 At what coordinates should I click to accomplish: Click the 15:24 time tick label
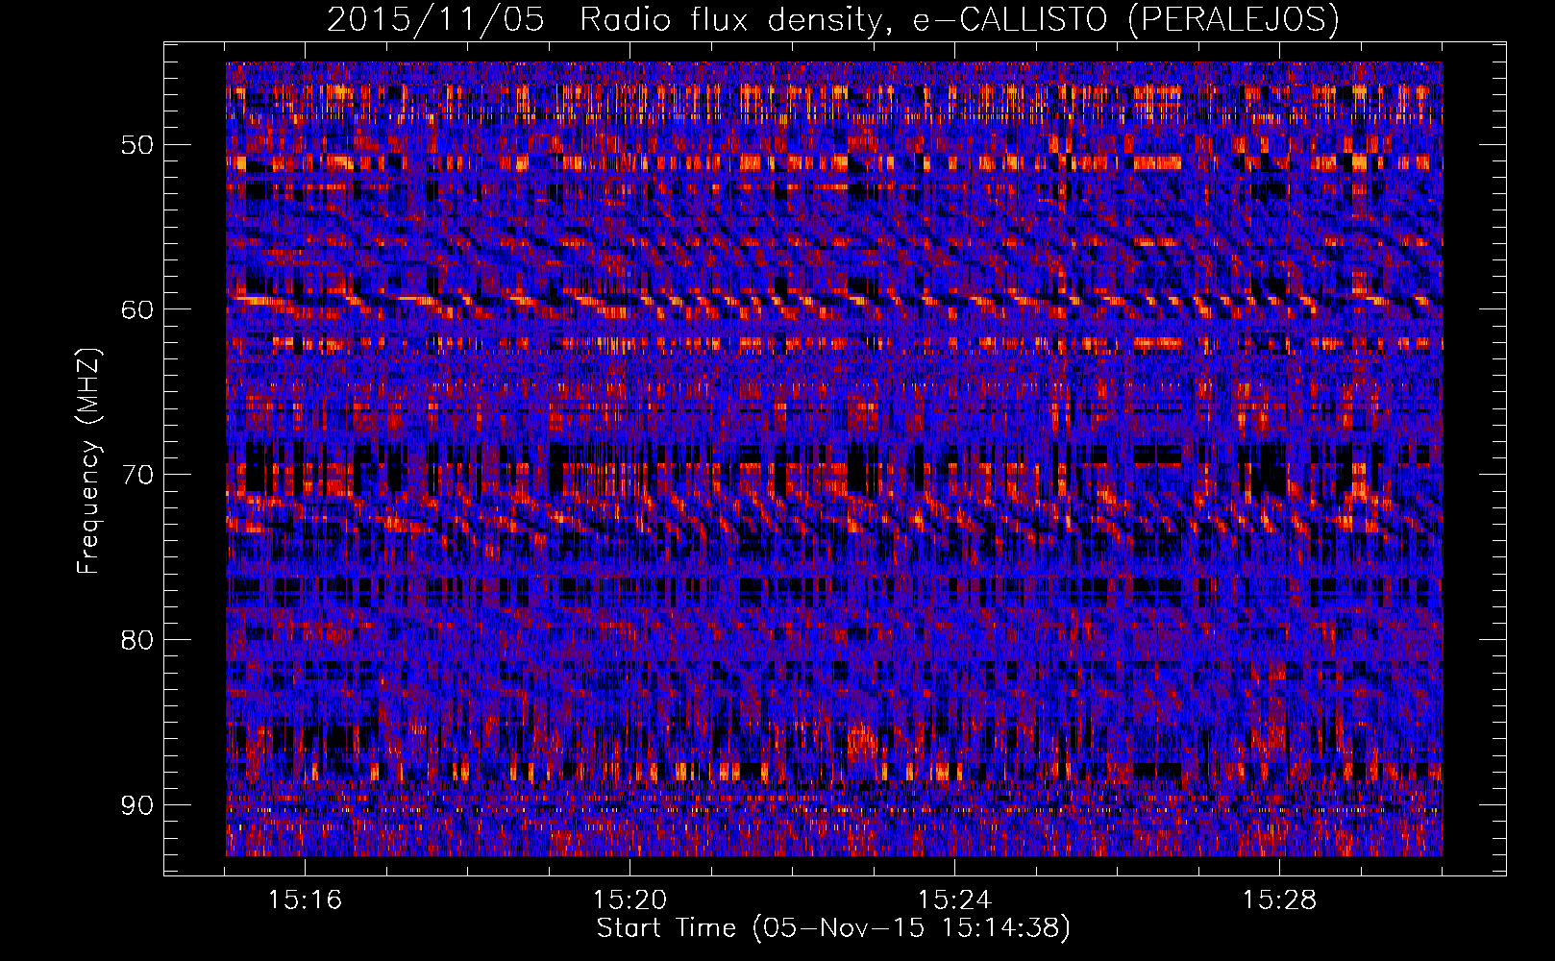(x=954, y=900)
